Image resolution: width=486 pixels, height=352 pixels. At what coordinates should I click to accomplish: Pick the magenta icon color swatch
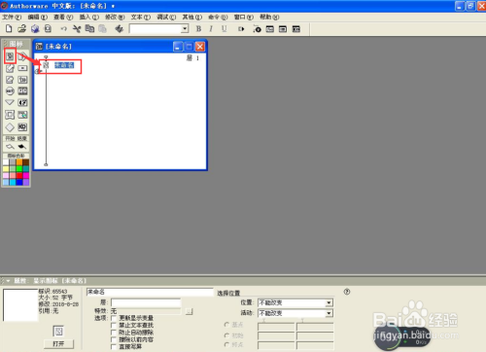tap(26, 175)
